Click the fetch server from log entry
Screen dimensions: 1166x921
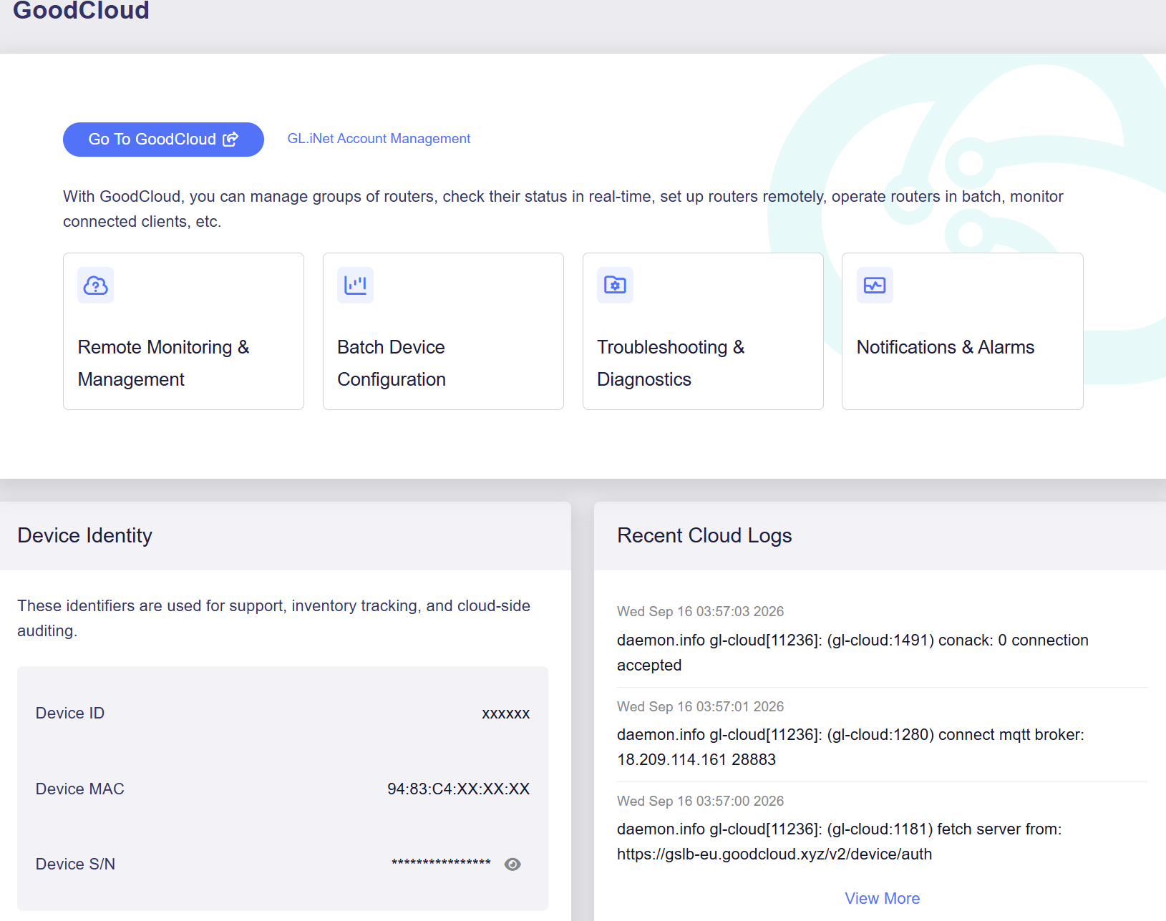[x=840, y=842]
